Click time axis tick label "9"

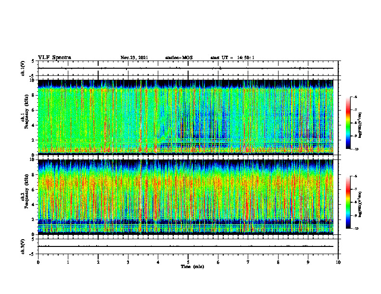(x=308, y=262)
